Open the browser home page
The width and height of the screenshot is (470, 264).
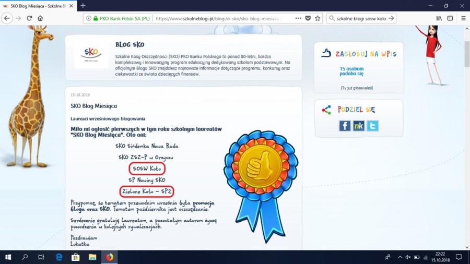[40, 18]
